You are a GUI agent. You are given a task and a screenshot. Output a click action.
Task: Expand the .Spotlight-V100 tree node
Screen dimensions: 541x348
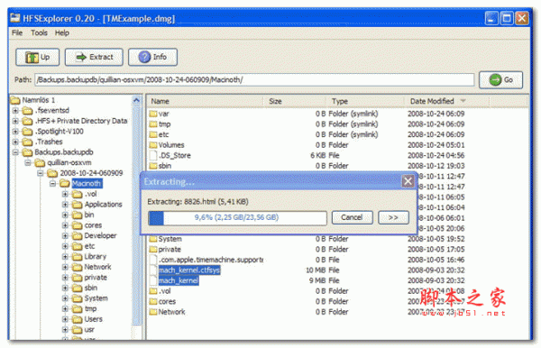click(15, 132)
